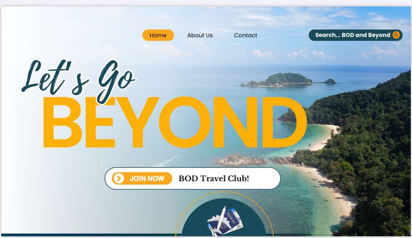Click the large orange BEYOND heading
This screenshot has height=238, width=412.
pos(174,122)
